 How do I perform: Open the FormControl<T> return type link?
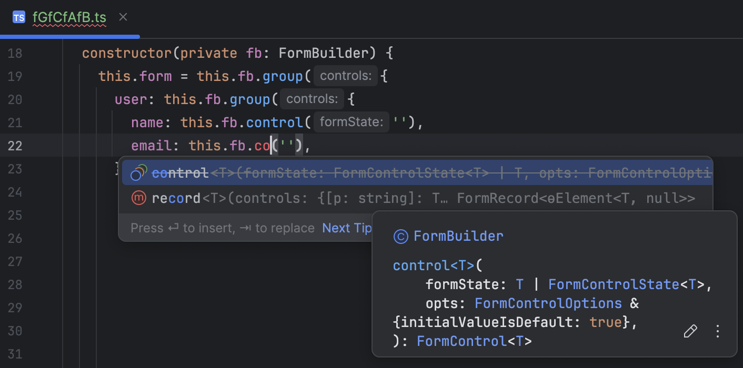coord(461,341)
